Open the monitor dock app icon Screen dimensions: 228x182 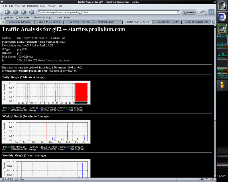[x=222, y=17]
